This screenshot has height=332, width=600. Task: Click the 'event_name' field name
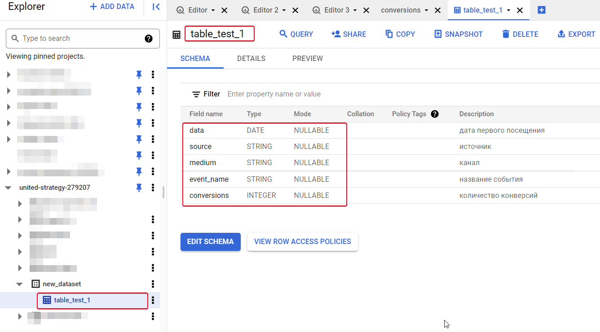click(x=209, y=179)
